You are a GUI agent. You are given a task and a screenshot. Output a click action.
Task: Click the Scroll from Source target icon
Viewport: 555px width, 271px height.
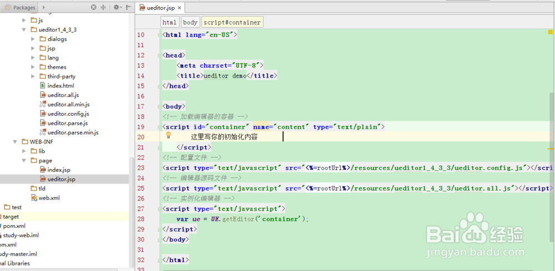(x=93, y=7)
